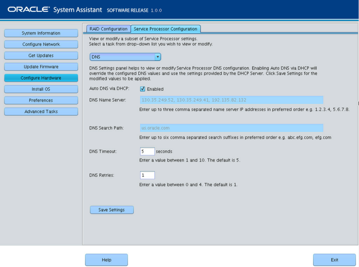359x267 pixels.
Task: Click the DNS Search Path field
Action: pos(232,128)
